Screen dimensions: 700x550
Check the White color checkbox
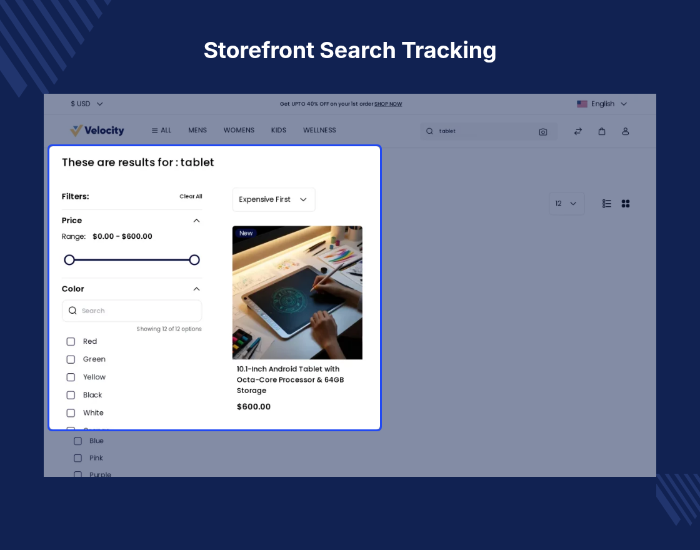(x=71, y=413)
